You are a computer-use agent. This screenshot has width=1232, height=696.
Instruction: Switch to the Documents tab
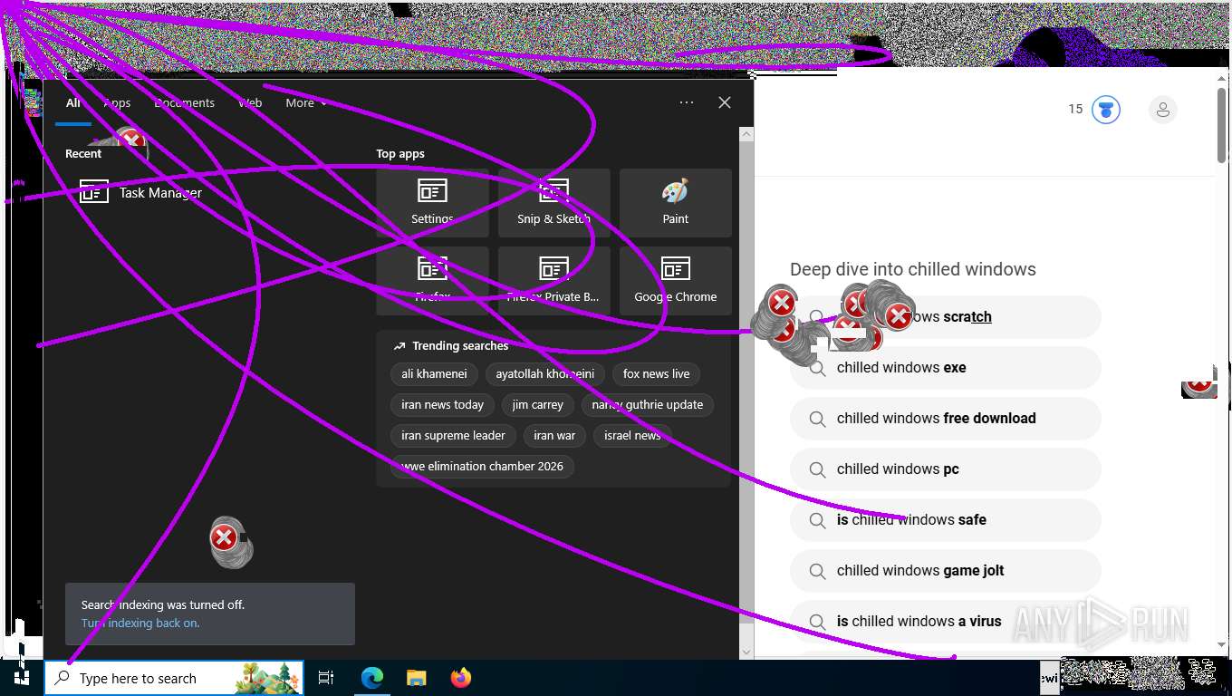pyautogui.click(x=185, y=103)
